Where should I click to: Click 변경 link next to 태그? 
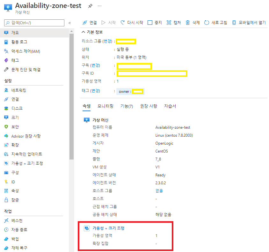coord(95,91)
